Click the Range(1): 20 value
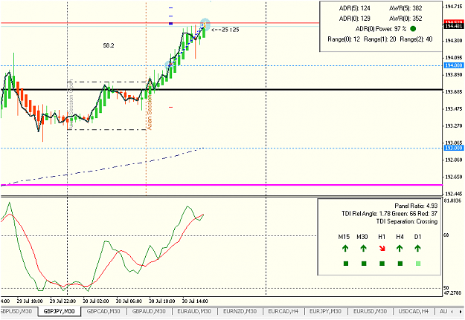 coord(380,39)
